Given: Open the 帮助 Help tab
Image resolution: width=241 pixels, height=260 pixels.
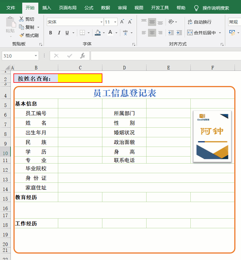Looking at the screenshot, I should pos(181,8).
